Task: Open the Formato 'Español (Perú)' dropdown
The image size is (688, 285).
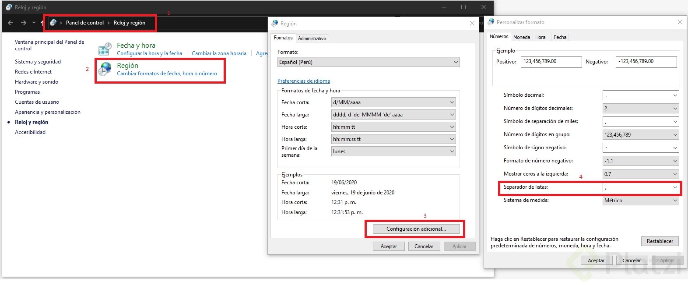Action: pos(369,62)
